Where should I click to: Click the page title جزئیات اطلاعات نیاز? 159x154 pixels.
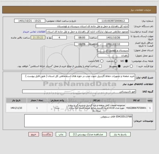point(141,10)
